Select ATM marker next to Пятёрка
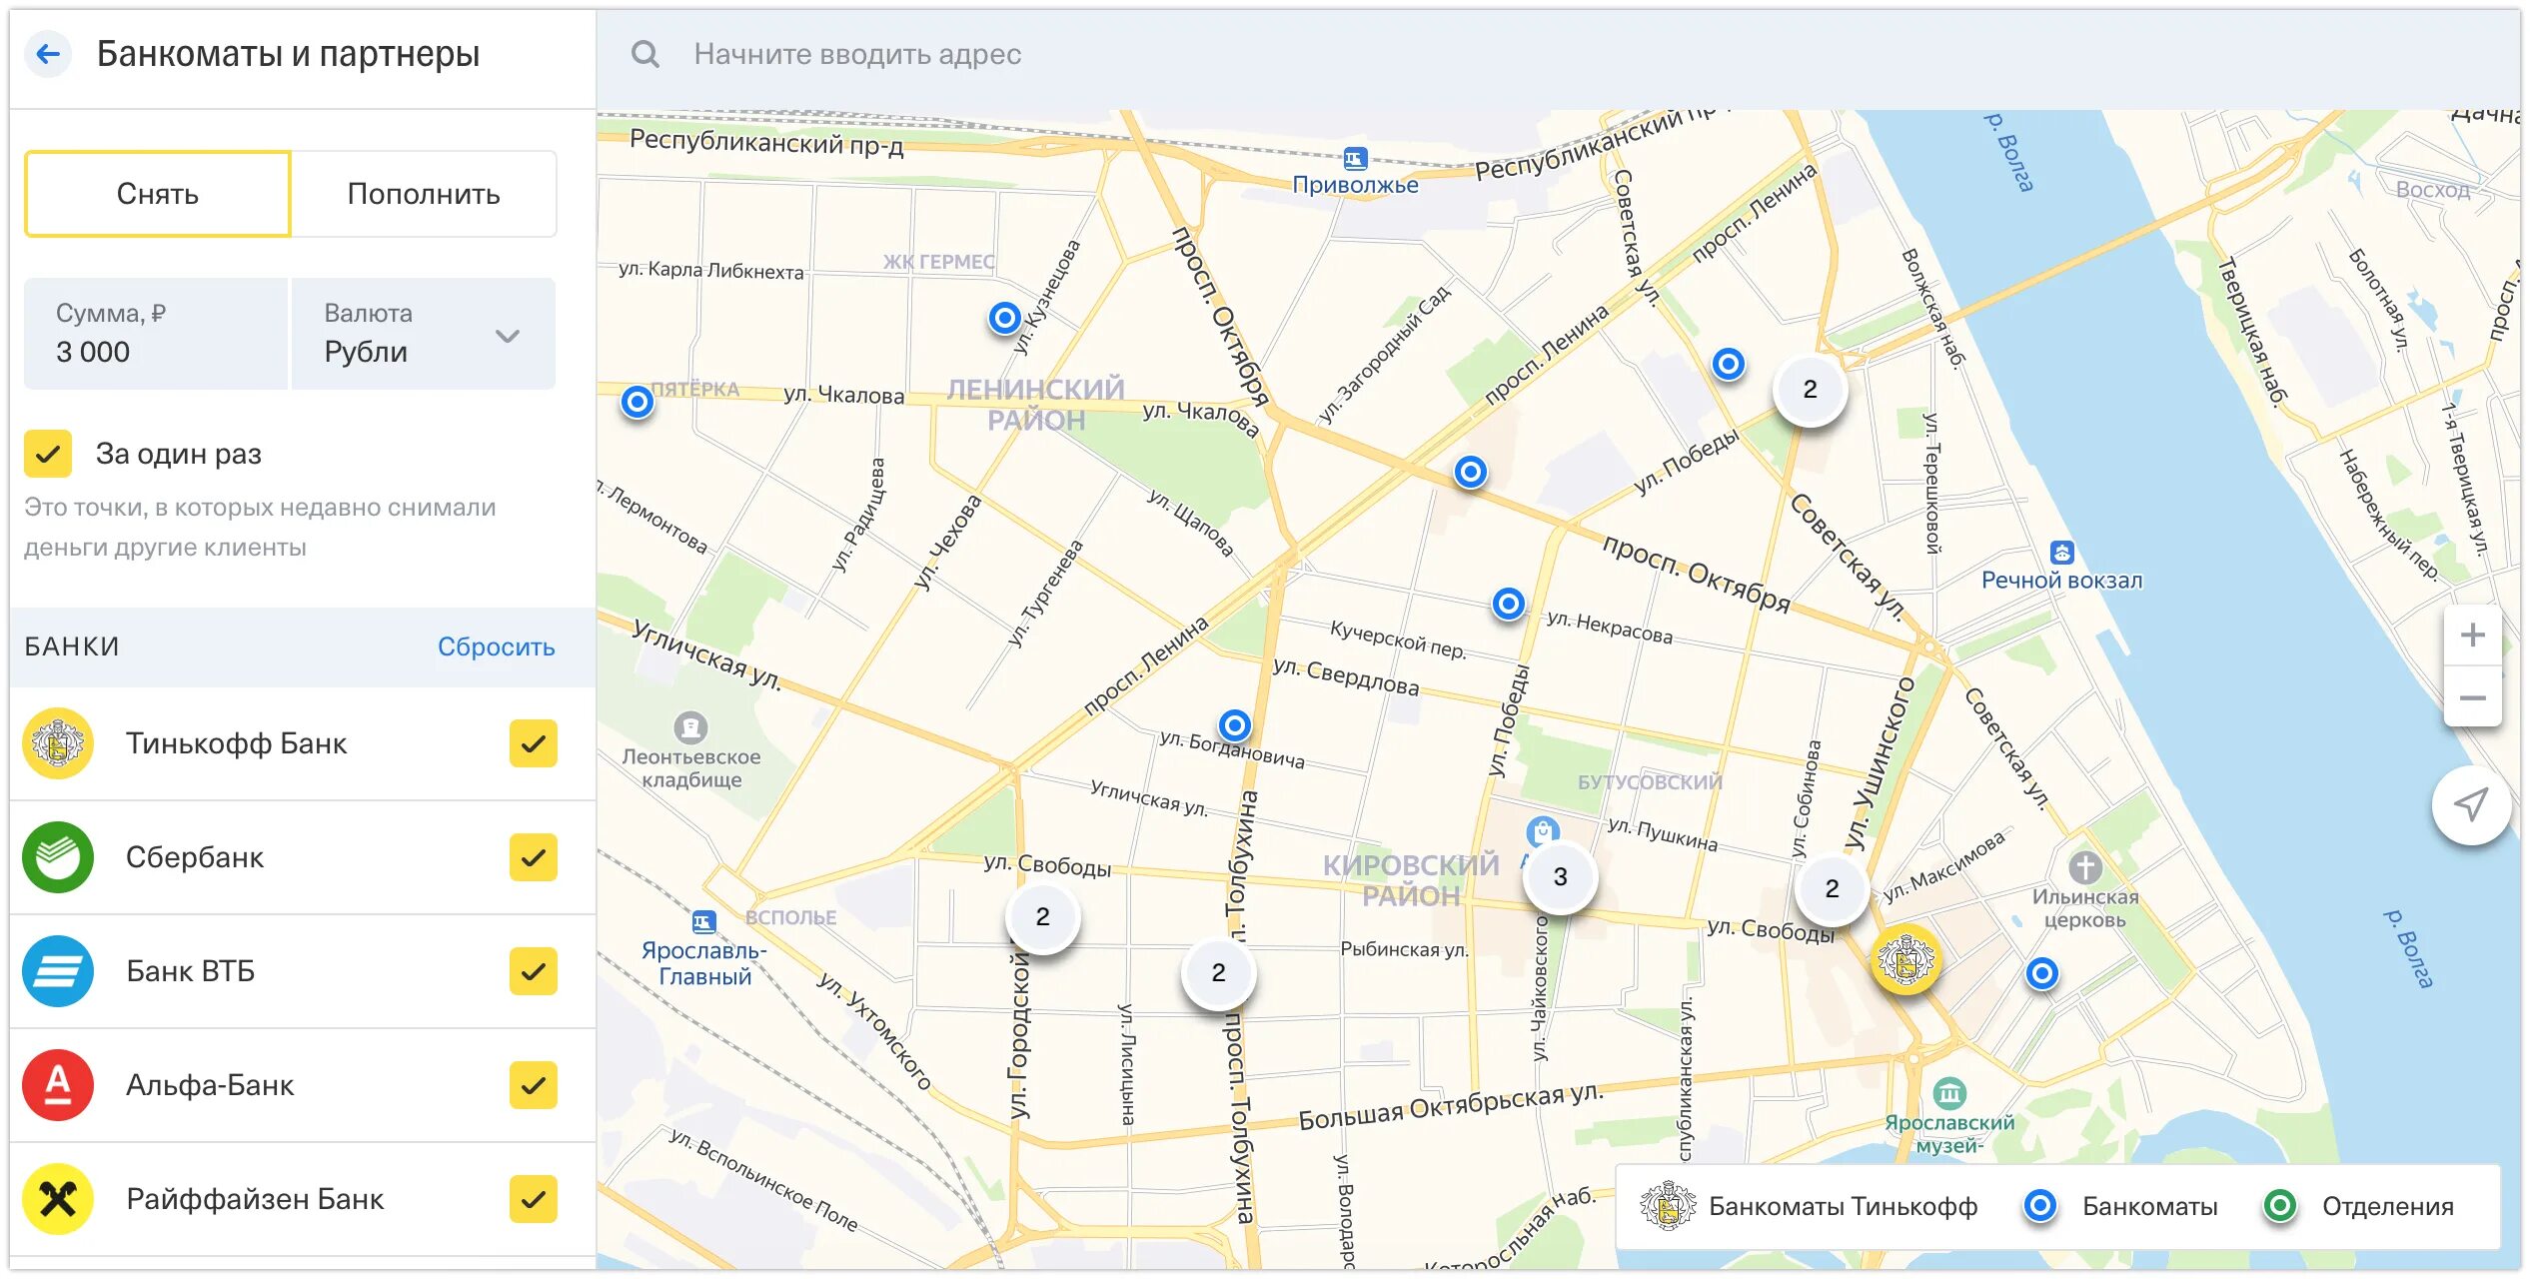2530x1279 pixels. click(x=636, y=402)
